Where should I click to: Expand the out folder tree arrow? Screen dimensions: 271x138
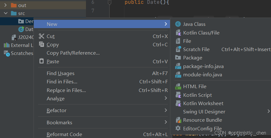coord(6,5)
